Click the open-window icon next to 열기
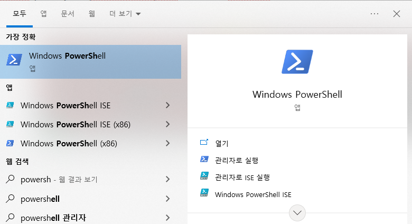Screen dimensions: 412x224 tap(204, 142)
